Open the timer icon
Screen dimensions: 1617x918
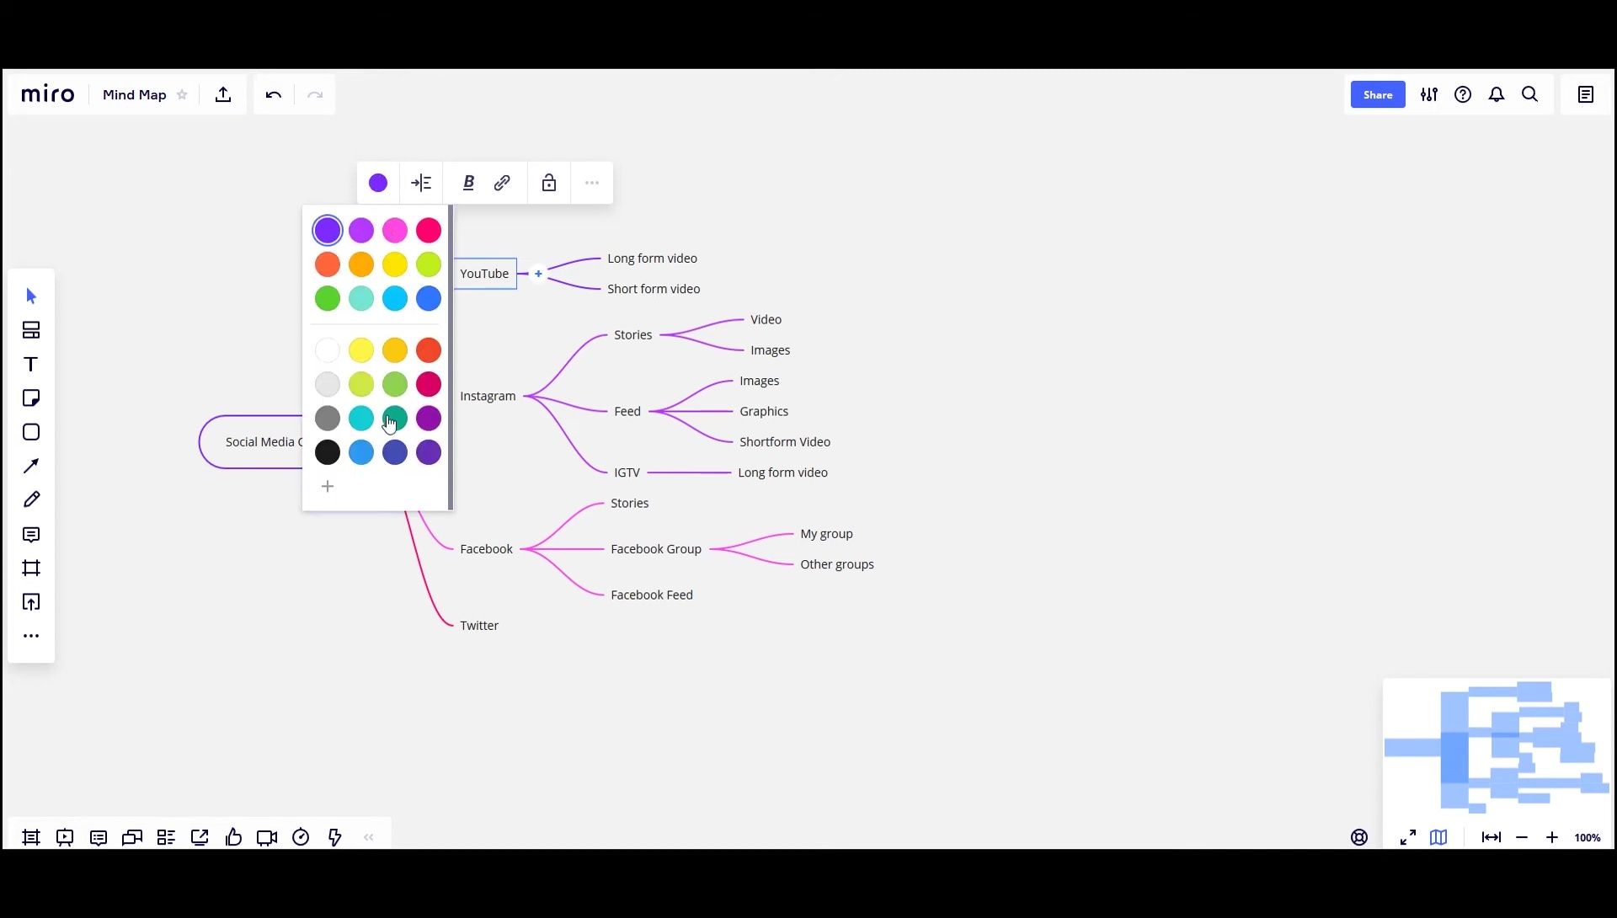(301, 838)
